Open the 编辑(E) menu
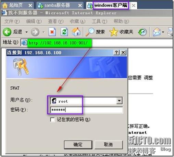Screen dimensions: 174x157 click(x=34, y=22)
